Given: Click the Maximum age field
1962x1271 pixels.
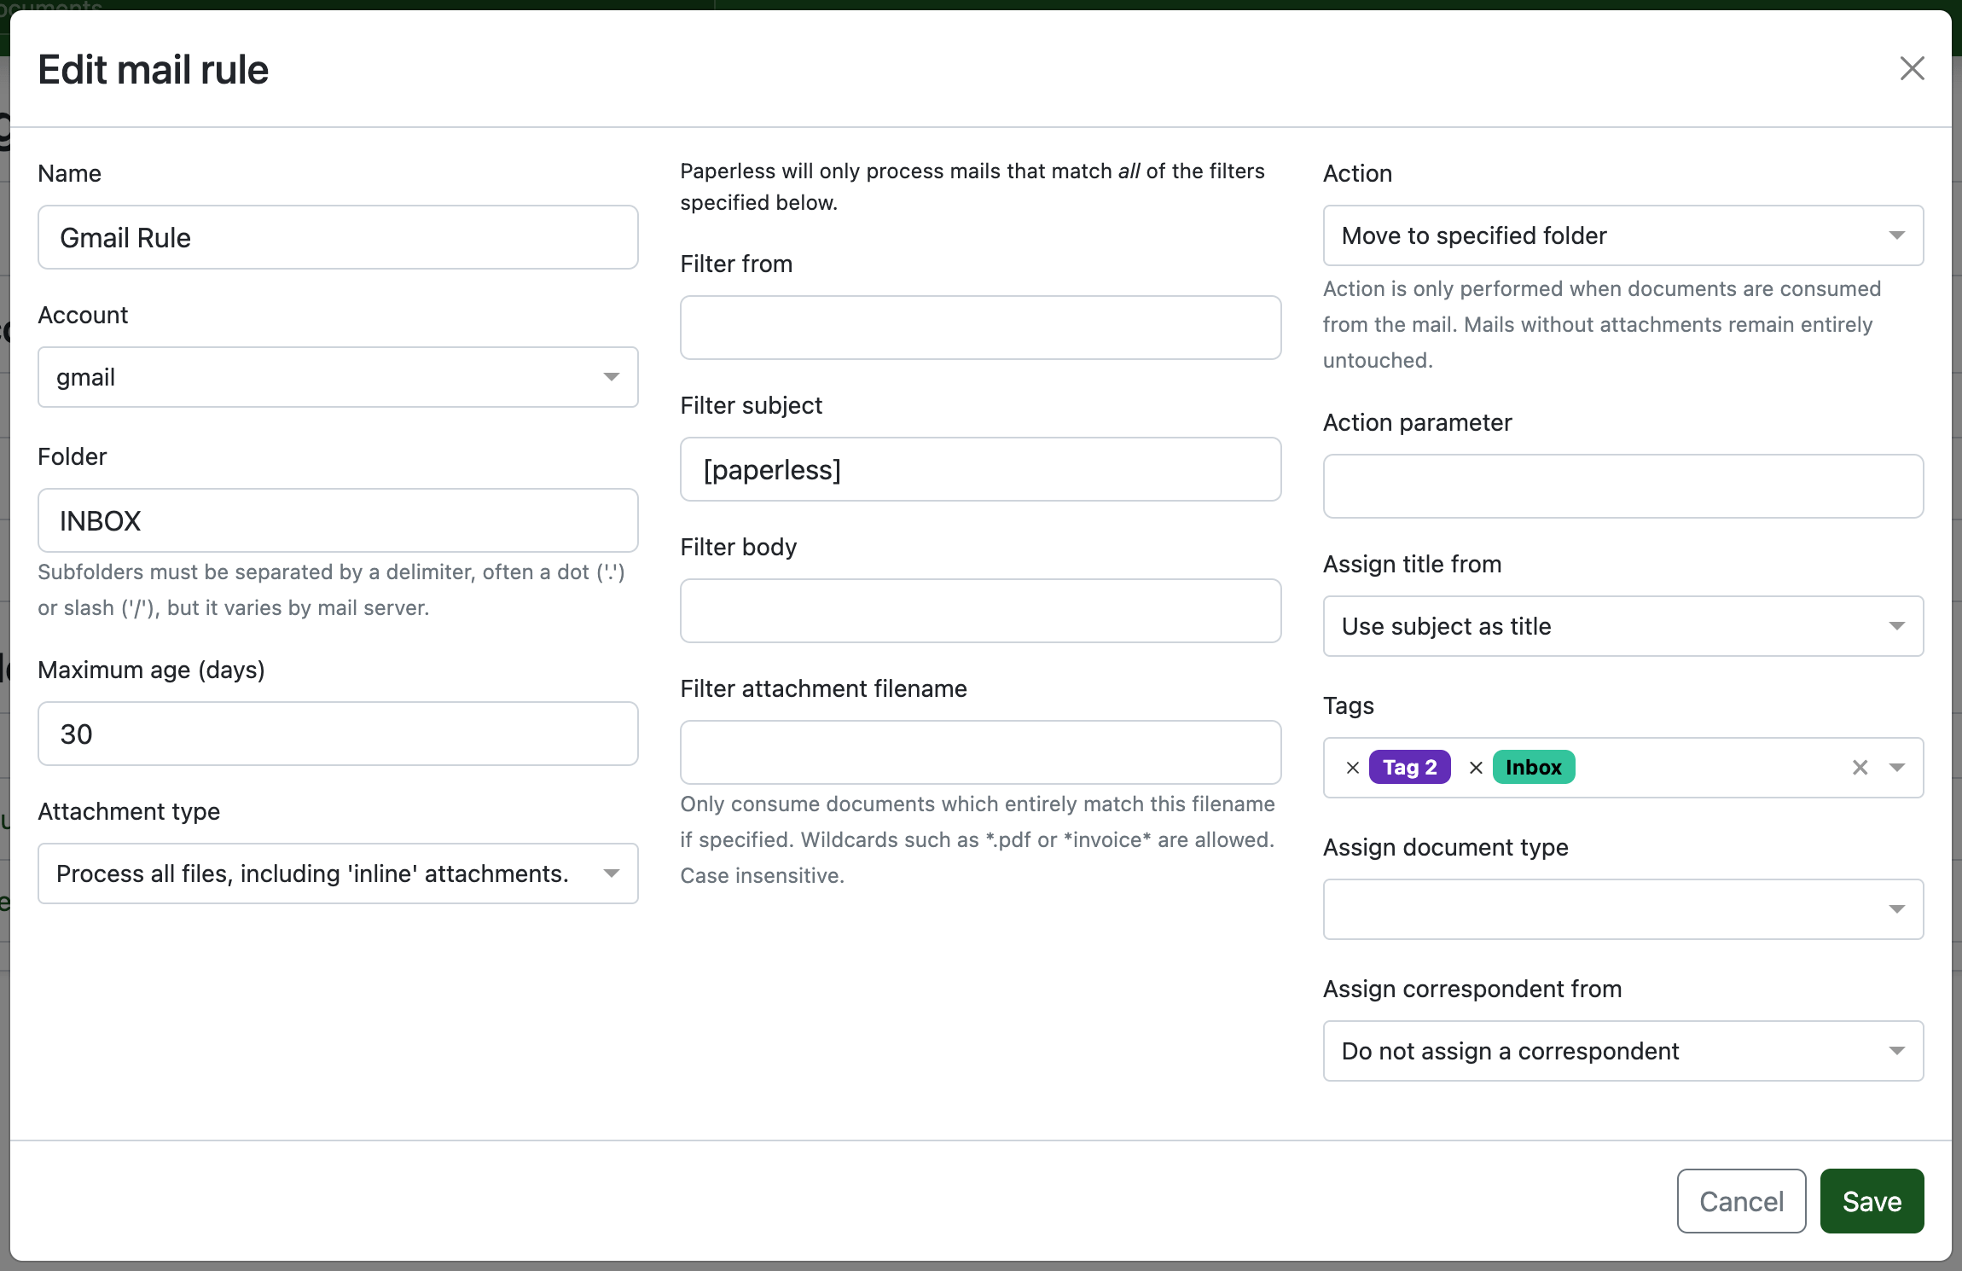Looking at the screenshot, I should [x=338, y=734].
